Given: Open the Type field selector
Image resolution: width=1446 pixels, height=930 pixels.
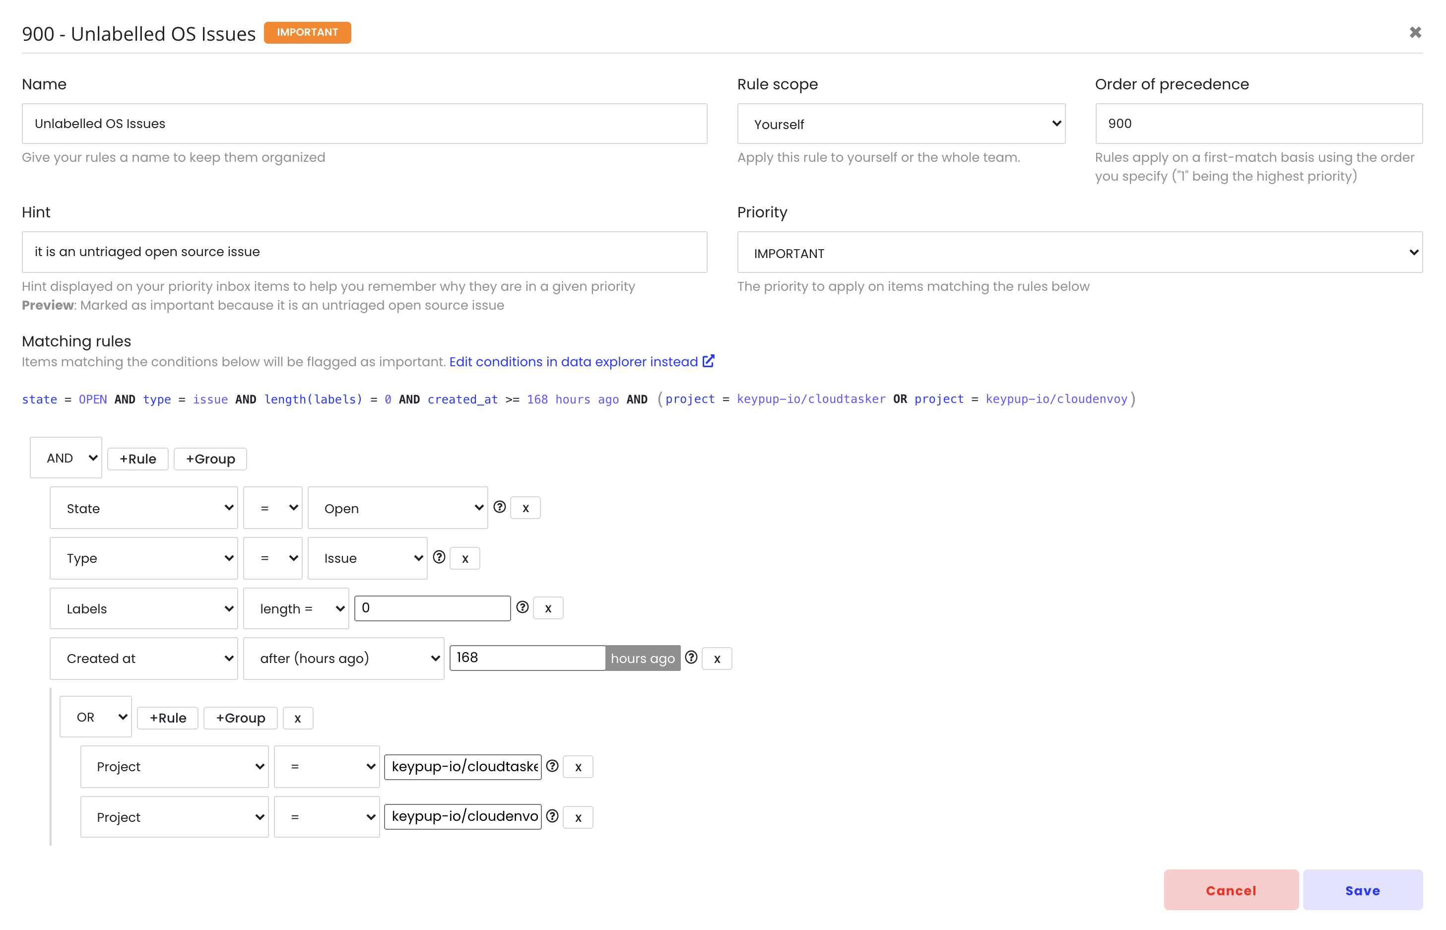Looking at the screenshot, I should tap(144, 559).
